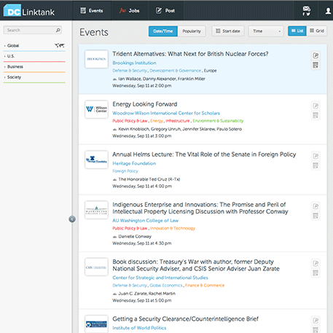Image resolution: width=333 pixels, height=333 pixels.
Task: Open Heritage Foundation link
Action: pyautogui.click(x=134, y=163)
